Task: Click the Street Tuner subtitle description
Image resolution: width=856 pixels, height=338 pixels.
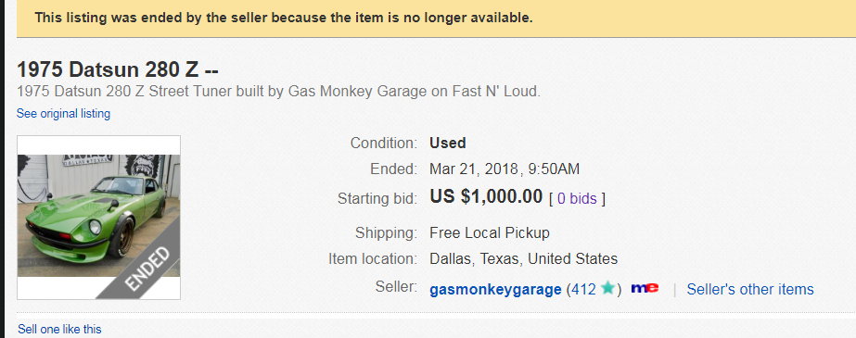Action: coord(278,92)
